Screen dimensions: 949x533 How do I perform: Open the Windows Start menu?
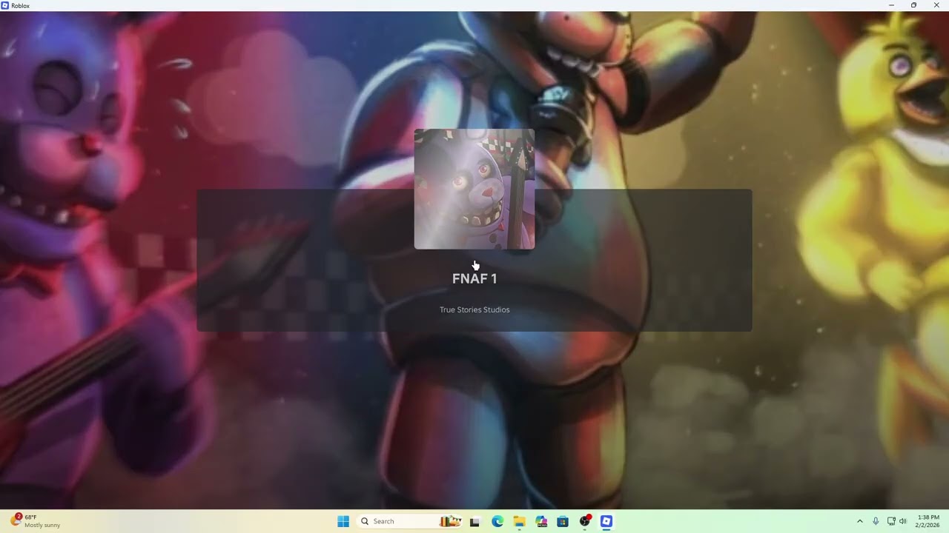[x=343, y=521]
